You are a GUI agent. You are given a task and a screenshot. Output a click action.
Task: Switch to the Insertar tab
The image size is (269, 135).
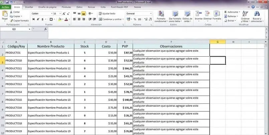(29, 7)
